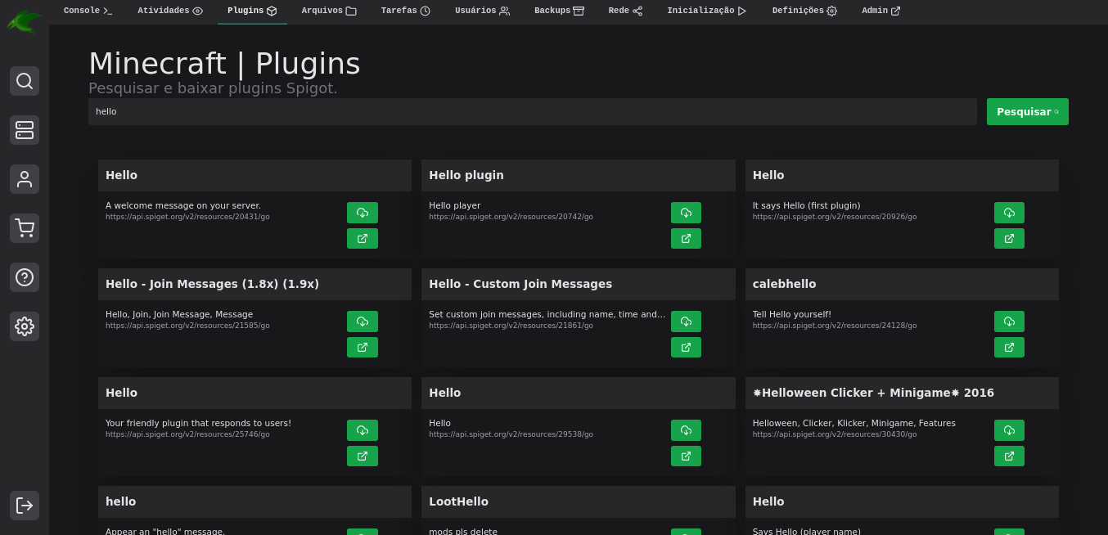Click the 'Helloween Clicker + Minigame' title

873,393
